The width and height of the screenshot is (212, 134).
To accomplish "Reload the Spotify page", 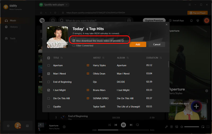I will 55,13.
